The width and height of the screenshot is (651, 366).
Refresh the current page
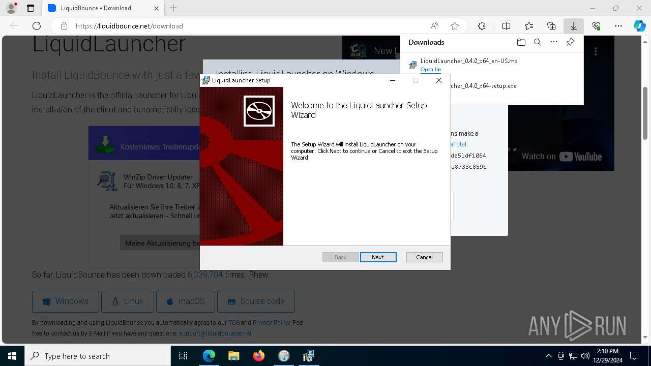pyautogui.click(x=37, y=26)
